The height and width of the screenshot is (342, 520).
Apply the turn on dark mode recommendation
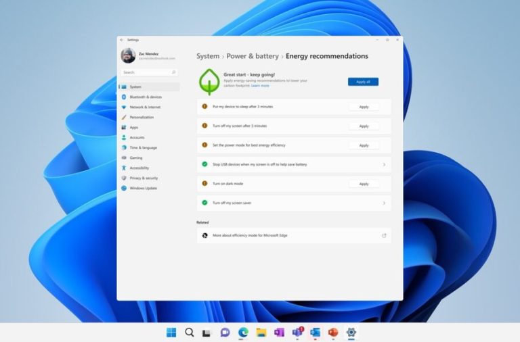(364, 184)
